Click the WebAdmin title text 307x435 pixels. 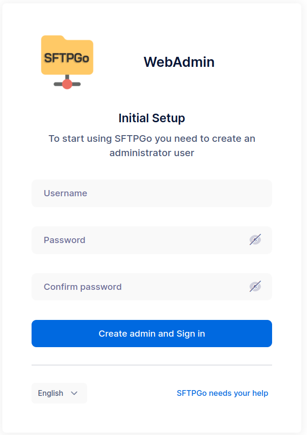[x=179, y=62]
